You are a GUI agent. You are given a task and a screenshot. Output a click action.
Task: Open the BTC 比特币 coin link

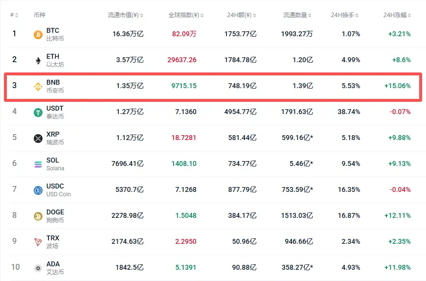pos(55,34)
